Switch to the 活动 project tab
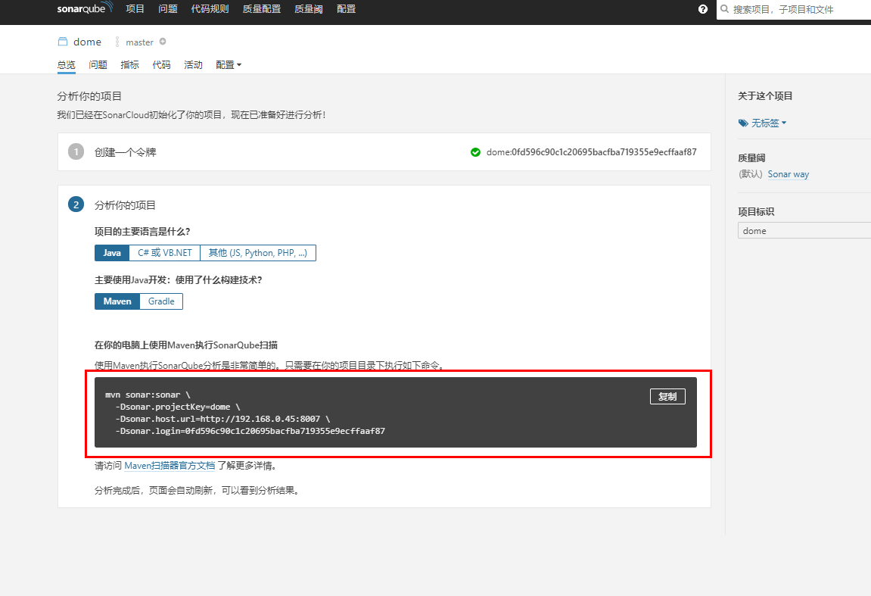This screenshot has width=871, height=596. click(193, 65)
